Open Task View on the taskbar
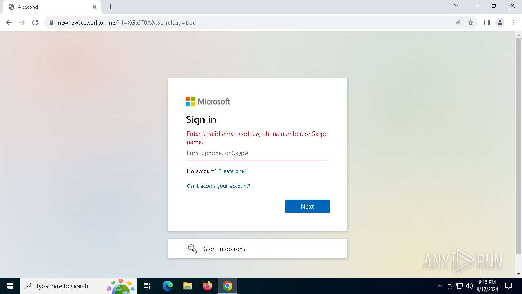The height and width of the screenshot is (294, 522). click(147, 286)
